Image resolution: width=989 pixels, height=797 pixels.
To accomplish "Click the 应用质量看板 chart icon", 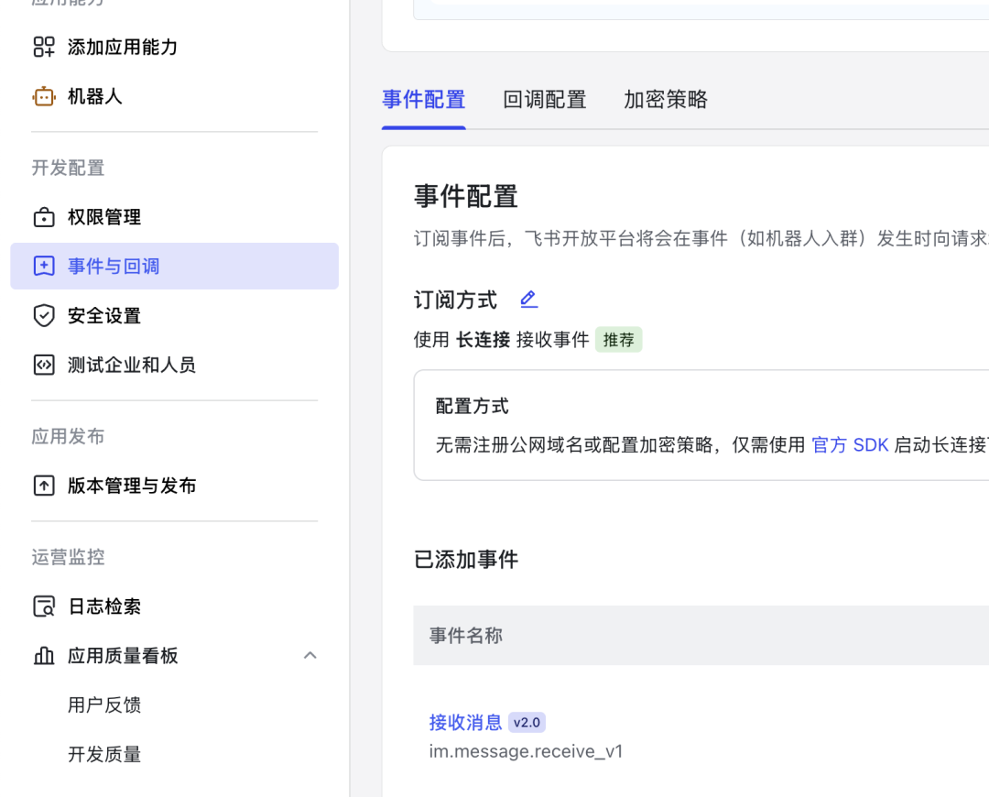I will pos(43,655).
